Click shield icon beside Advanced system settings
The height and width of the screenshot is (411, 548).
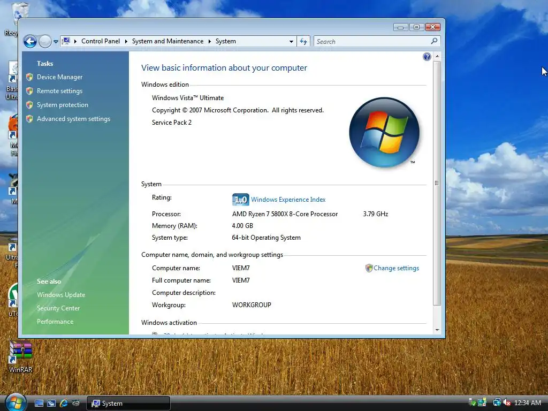pyautogui.click(x=29, y=119)
